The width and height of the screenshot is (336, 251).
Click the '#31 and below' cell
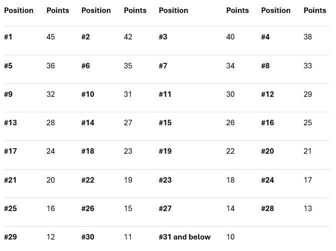pos(185,237)
